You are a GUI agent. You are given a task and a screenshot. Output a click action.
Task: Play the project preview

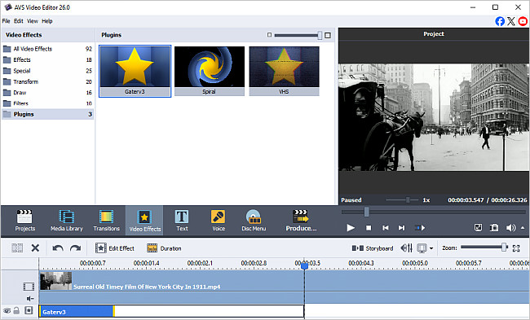[x=351, y=228]
